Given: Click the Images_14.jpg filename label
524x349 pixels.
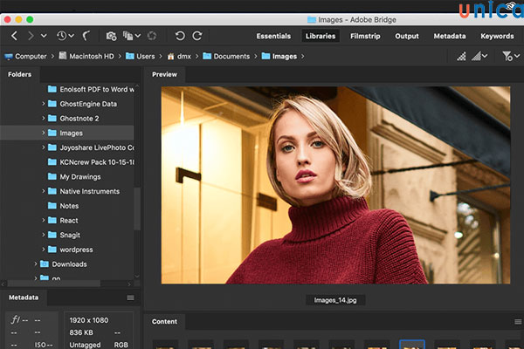Looking at the screenshot, I should pos(335,300).
